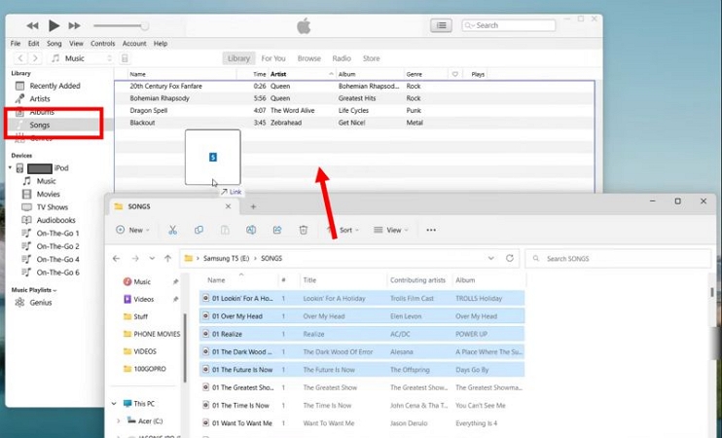
Task: Go back in iTunes navigation
Action: 20,58
